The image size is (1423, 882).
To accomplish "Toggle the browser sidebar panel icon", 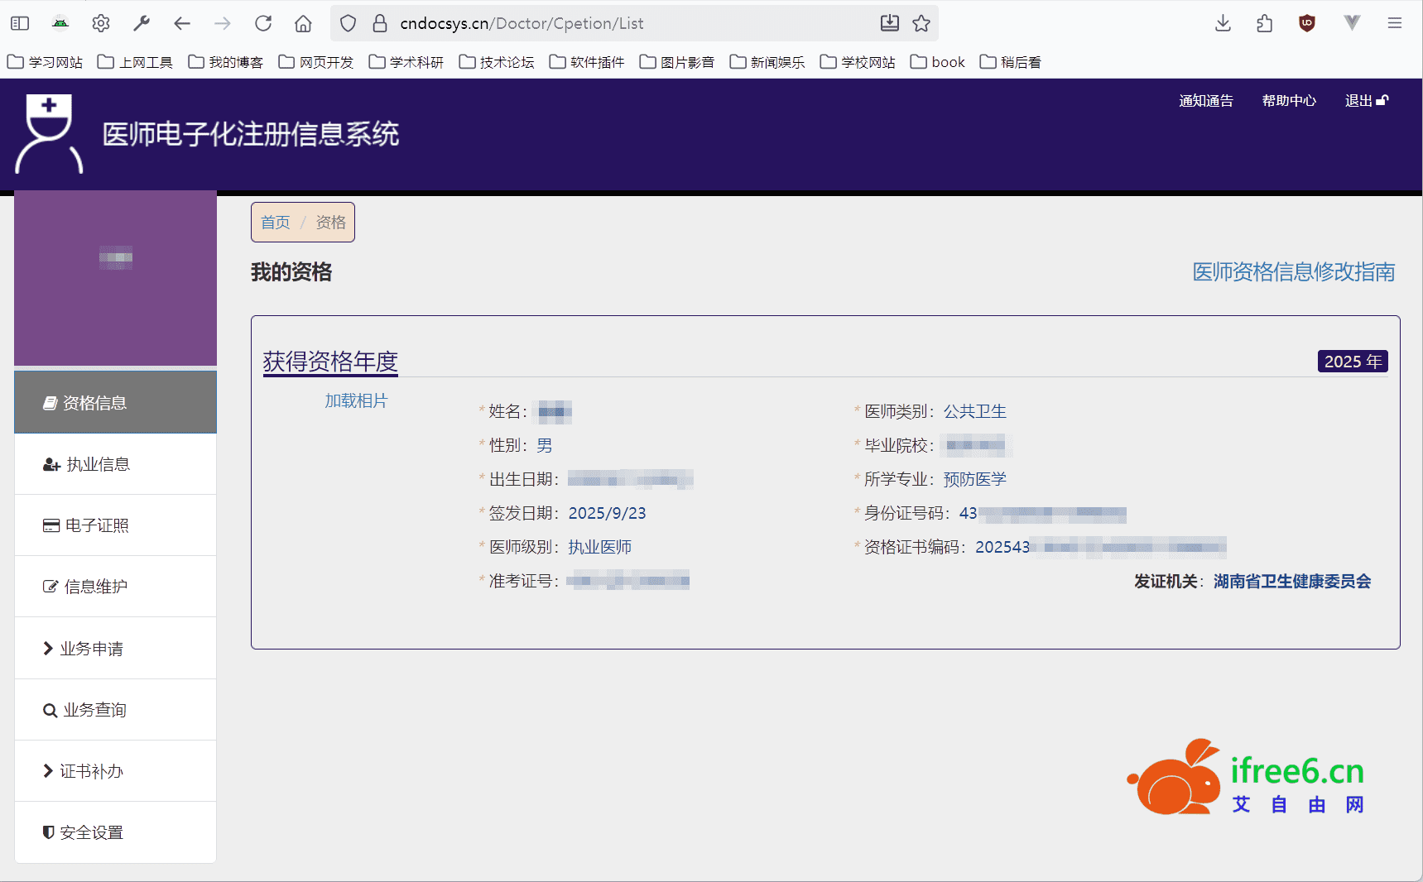I will tap(20, 23).
